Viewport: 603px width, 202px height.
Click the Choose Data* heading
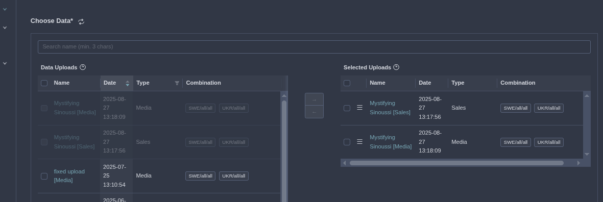point(52,21)
